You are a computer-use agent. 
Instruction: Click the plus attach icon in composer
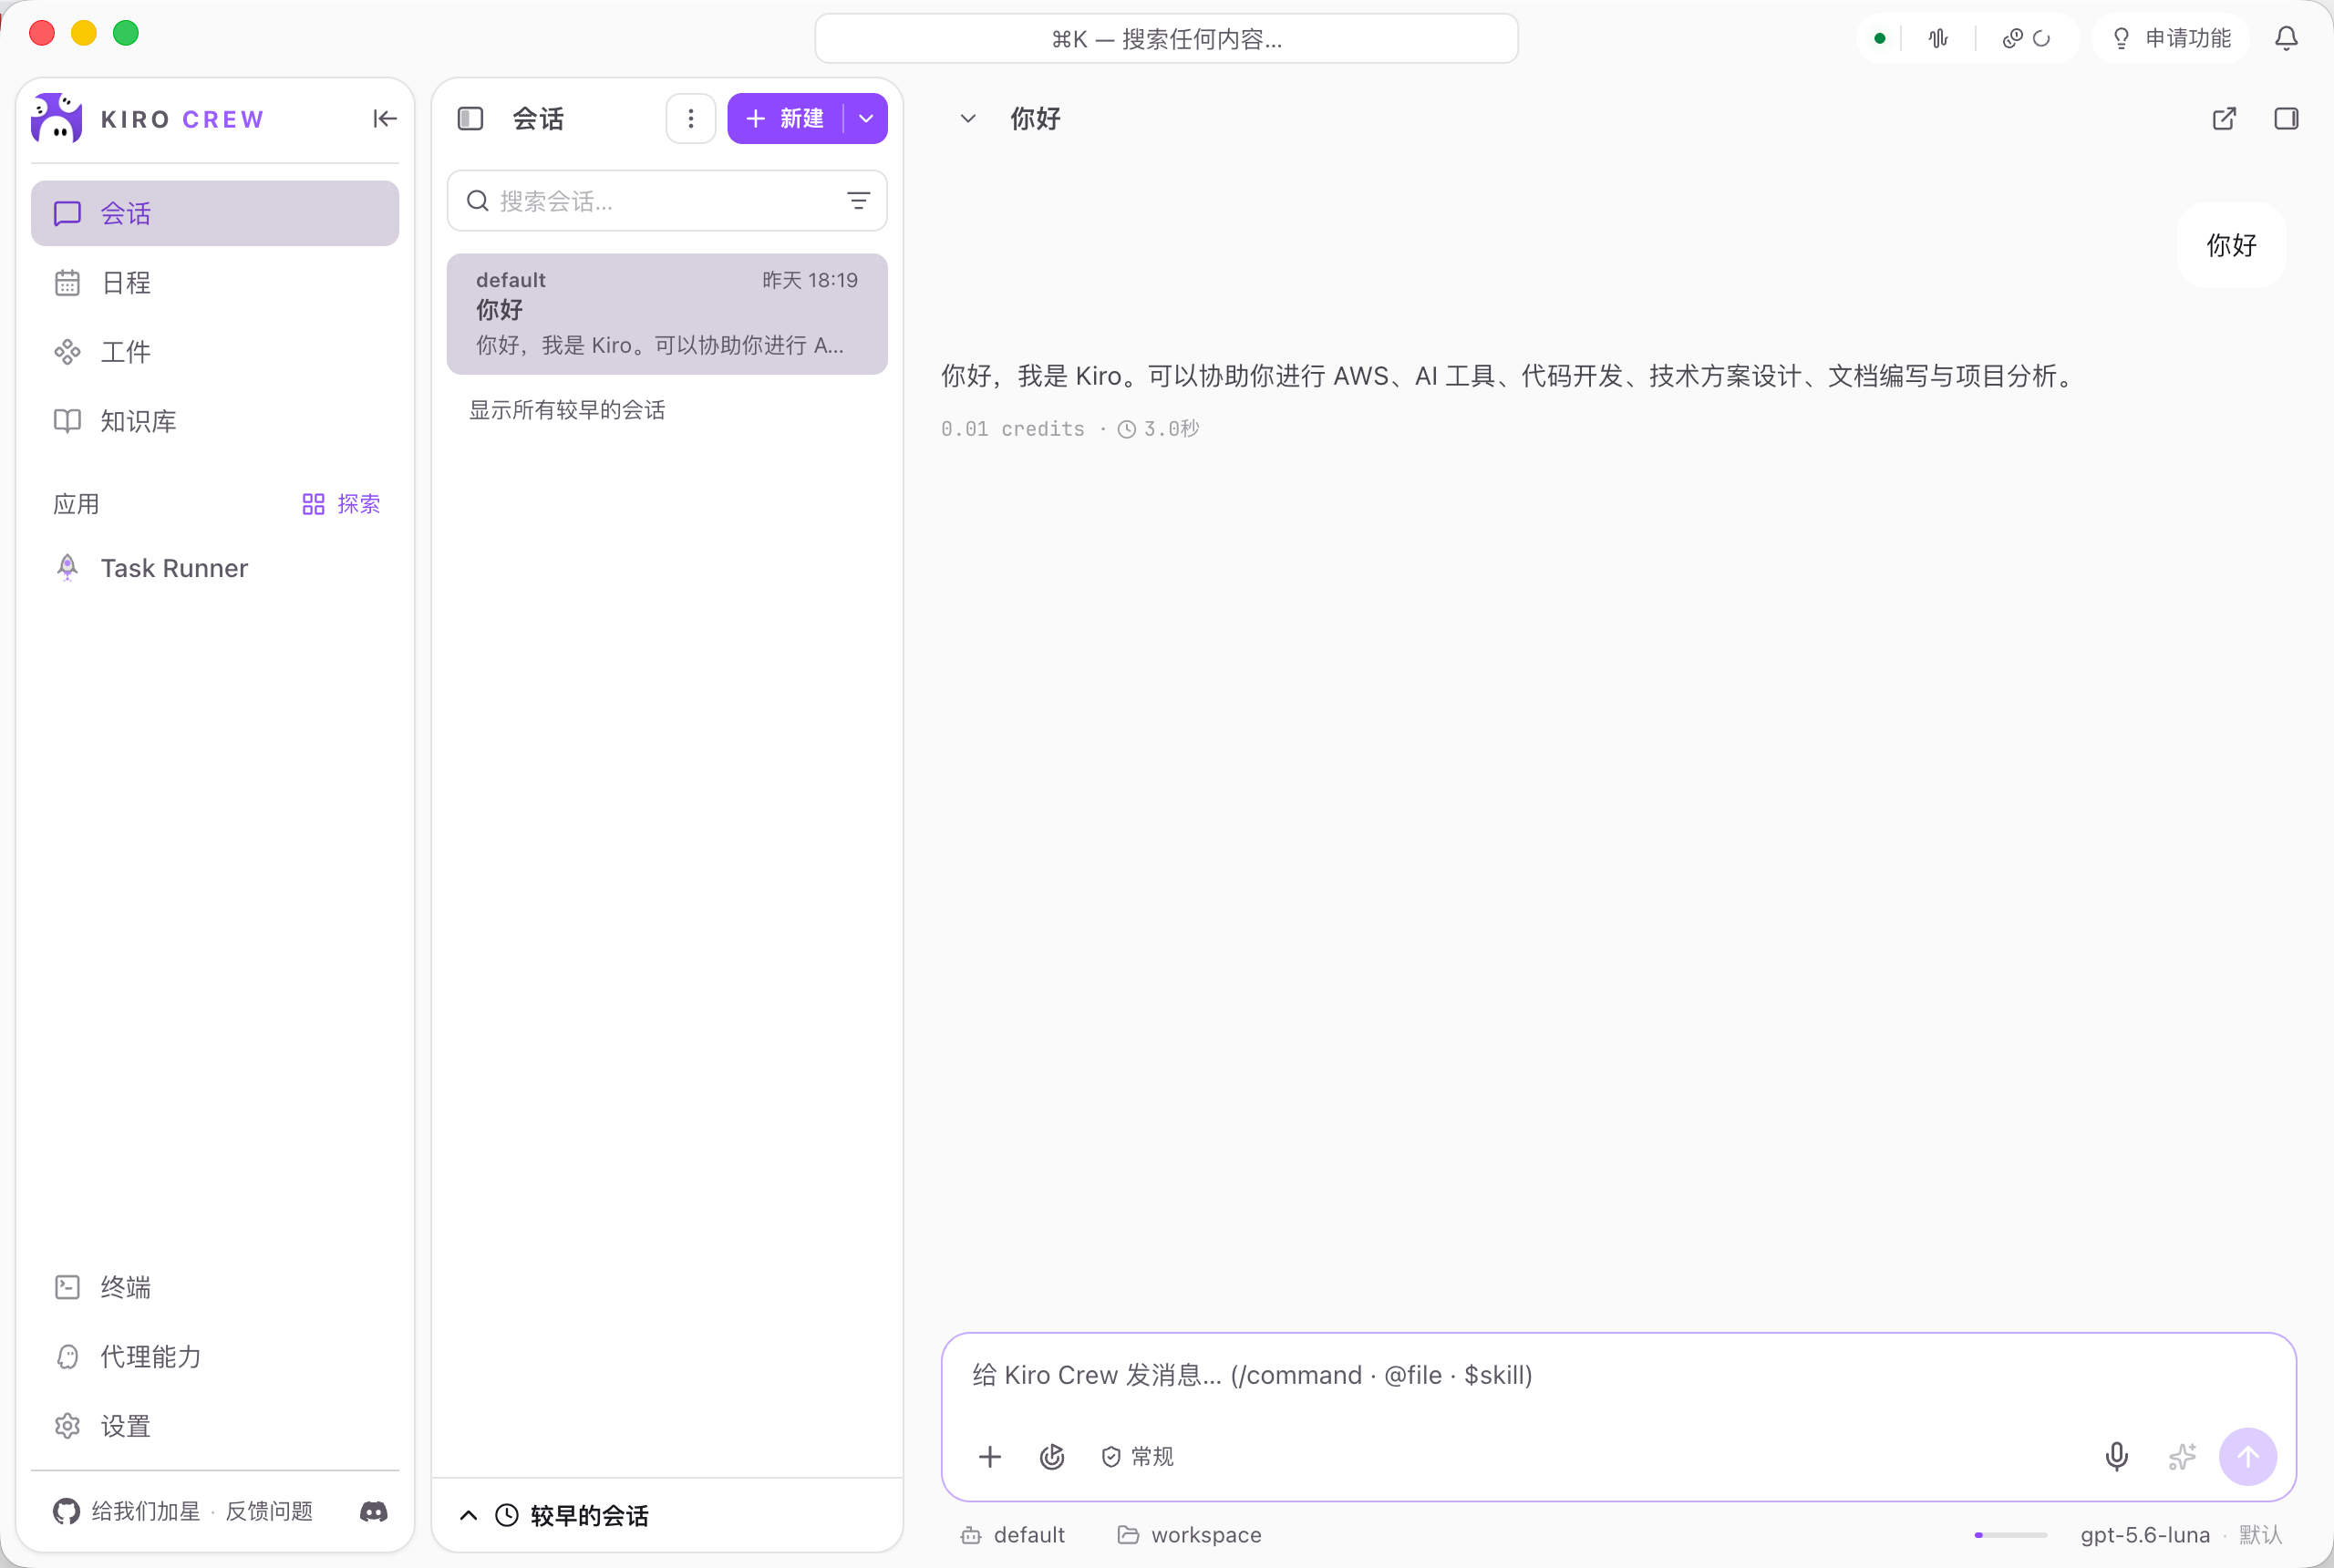point(990,1457)
